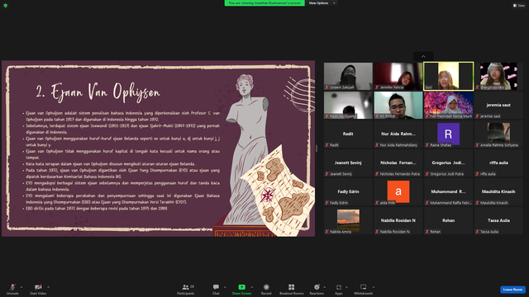Viewport: 529px width, 297px height.
Task: Click the green encryption shield icon
Action: (x=6, y=6)
